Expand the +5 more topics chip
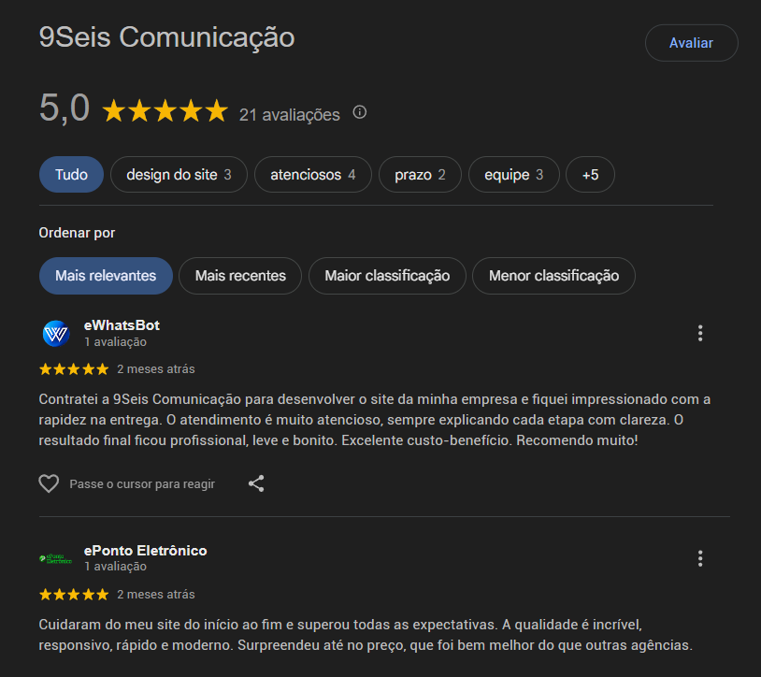This screenshot has height=677, width=761. [590, 175]
